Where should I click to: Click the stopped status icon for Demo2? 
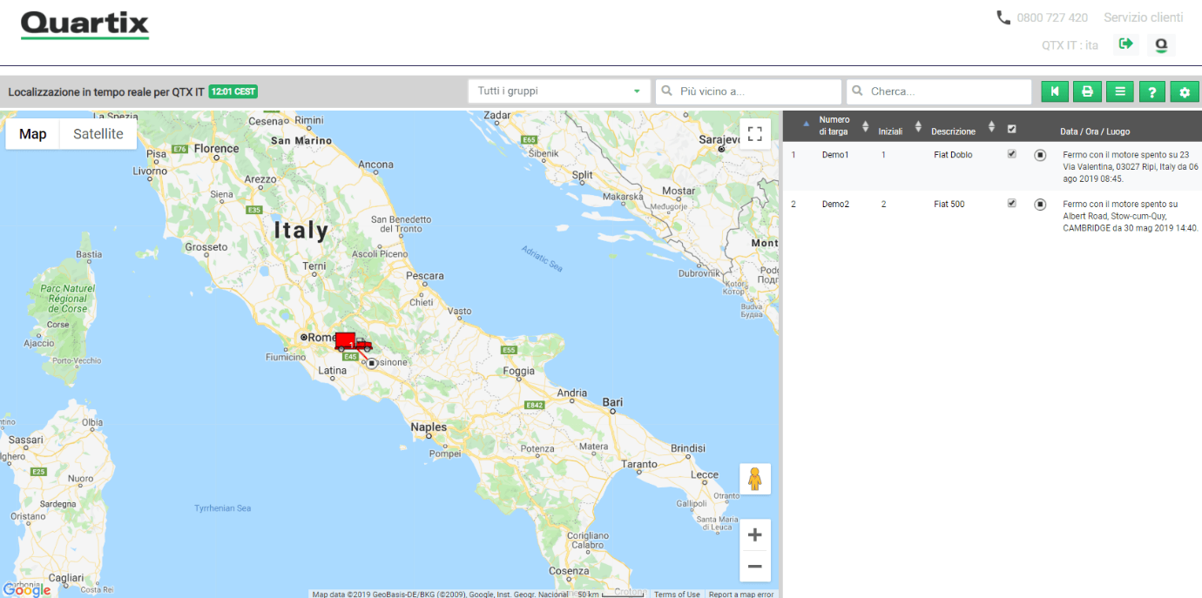[x=1040, y=205]
